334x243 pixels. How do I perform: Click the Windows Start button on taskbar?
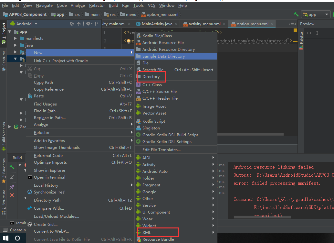[x=5, y=238]
